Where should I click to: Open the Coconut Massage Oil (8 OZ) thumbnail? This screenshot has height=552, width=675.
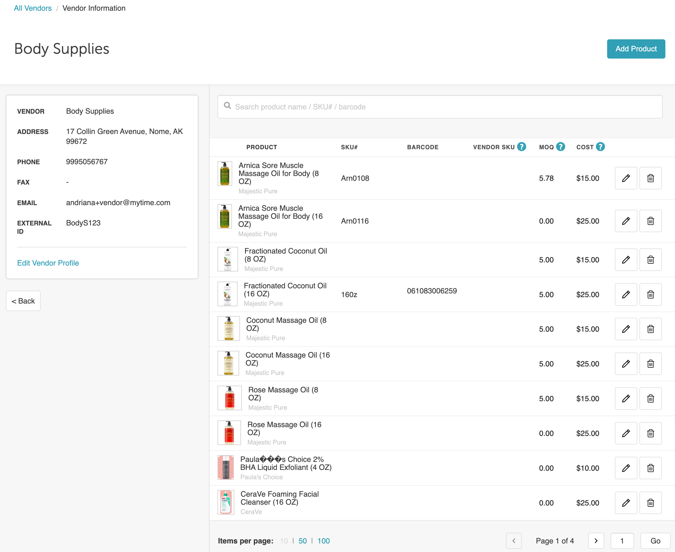pyautogui.click(x=228, y=329)
